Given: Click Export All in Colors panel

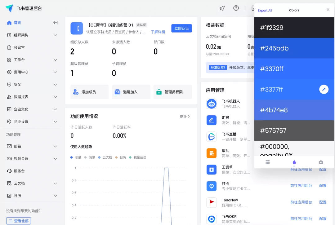Looking at the screenshot, I should [265, 11].
